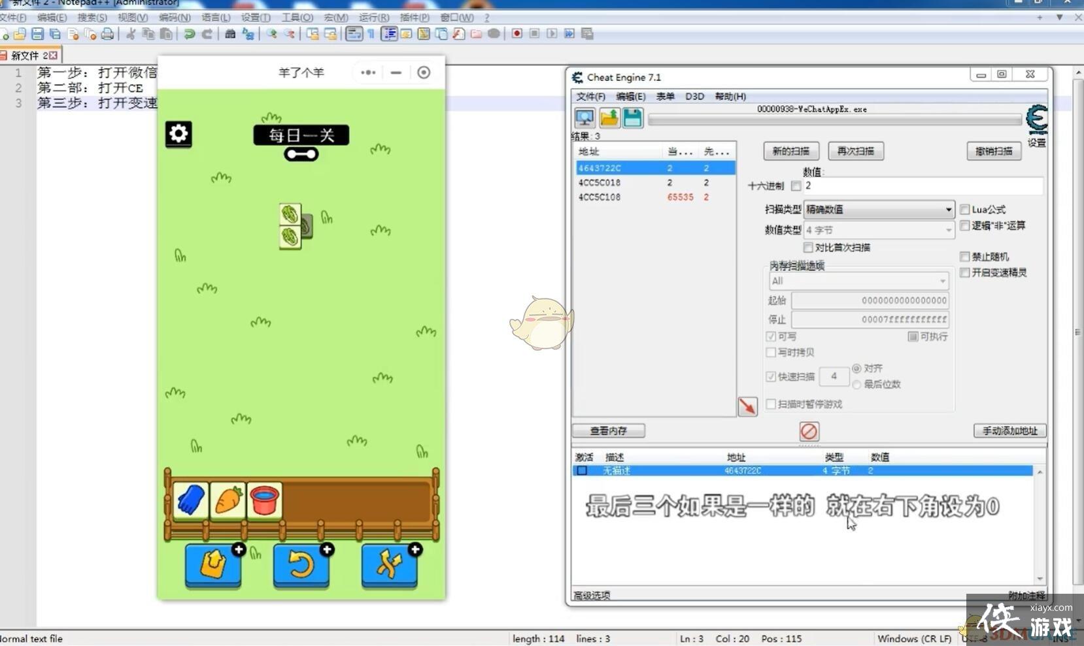Click the undo power-up button in the game

pos(301,565)
